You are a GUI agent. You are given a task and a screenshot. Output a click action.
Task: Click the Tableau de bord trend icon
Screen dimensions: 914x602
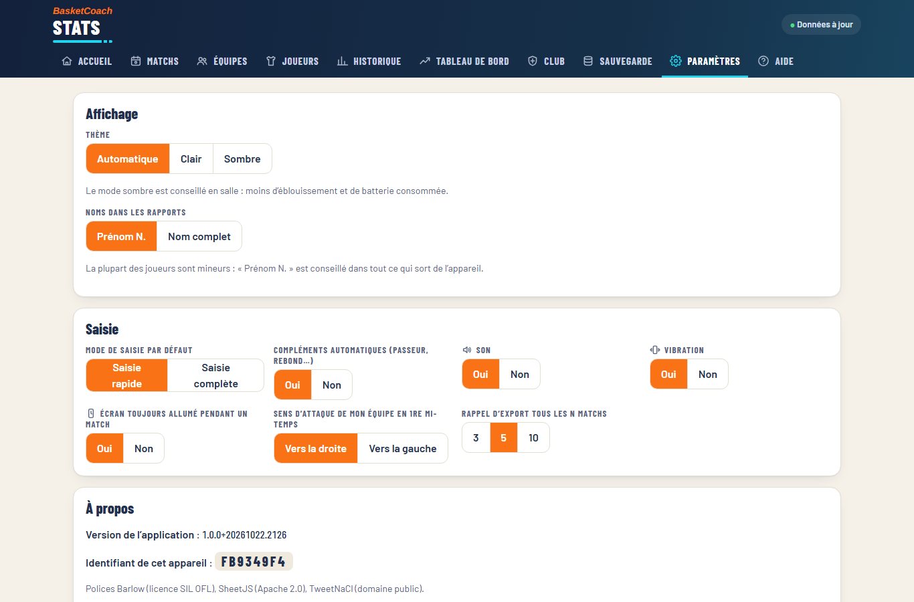point(425,61)
